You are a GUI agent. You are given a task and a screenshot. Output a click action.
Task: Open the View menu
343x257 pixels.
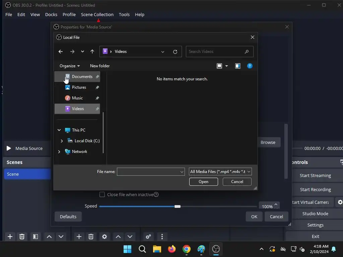pos(35,14)
